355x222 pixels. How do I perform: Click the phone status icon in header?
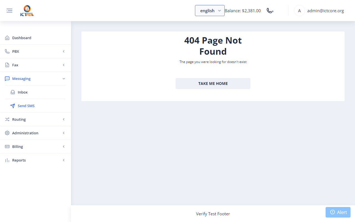270,11
